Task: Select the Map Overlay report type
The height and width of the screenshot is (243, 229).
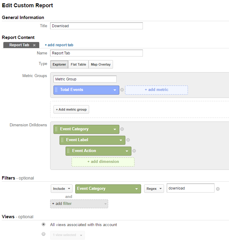Action: (101, 64)
